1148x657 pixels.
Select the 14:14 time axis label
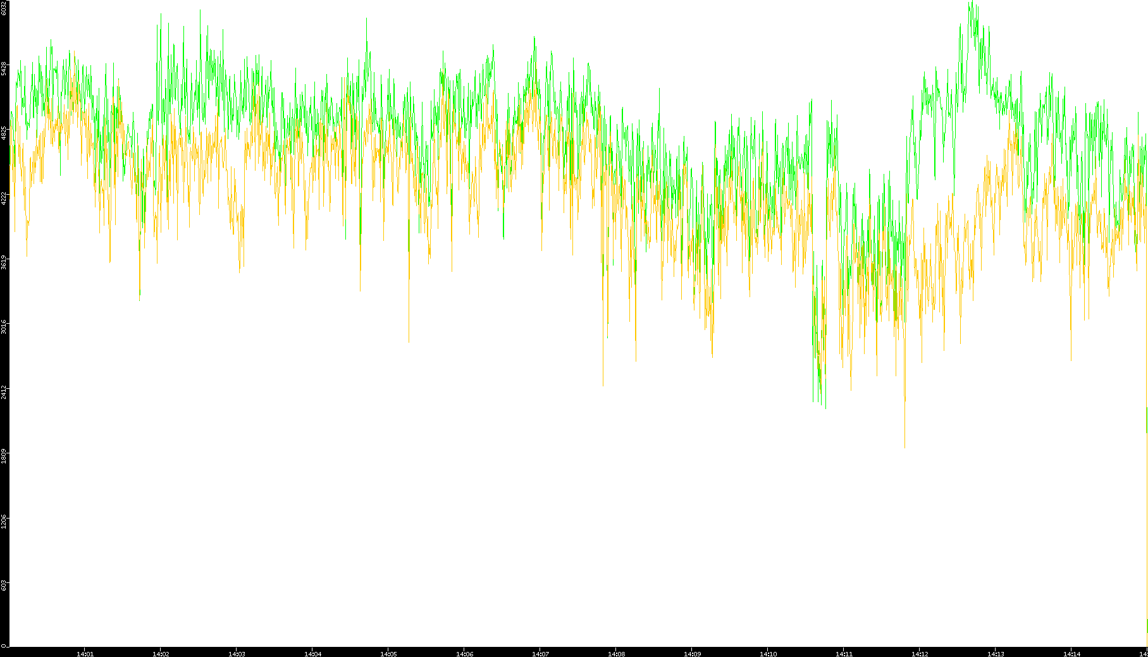[x=1071, y=654]
